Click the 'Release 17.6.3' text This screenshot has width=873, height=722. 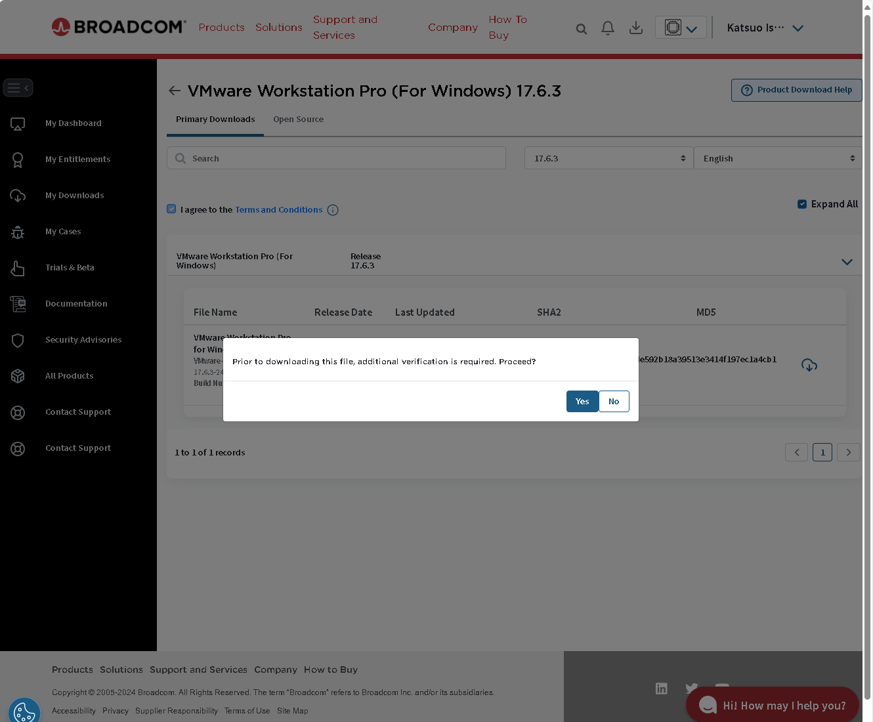coord(366,261)
